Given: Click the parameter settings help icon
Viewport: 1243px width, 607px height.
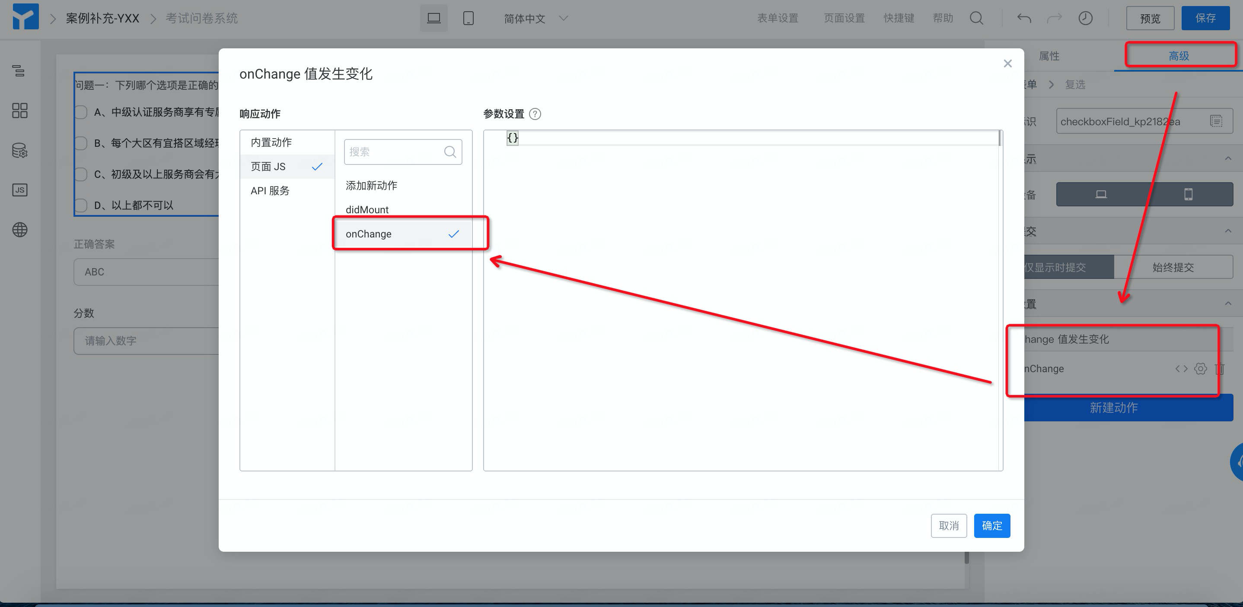Looking at the screenshot, I should 535,114.
